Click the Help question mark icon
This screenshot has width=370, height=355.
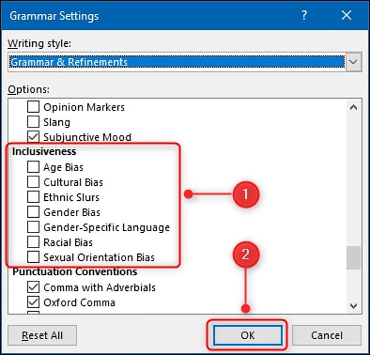point(304,16)
